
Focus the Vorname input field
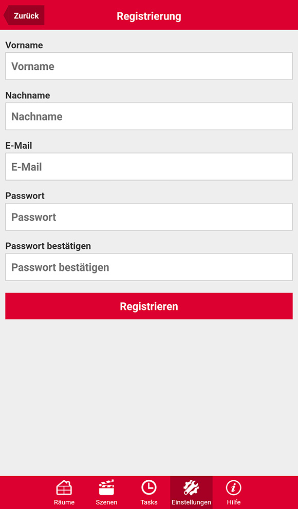[149, 66]
